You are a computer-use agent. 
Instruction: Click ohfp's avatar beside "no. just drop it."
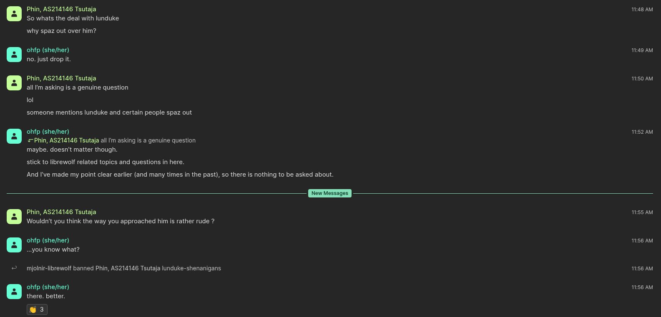click(x=14, y=54)
